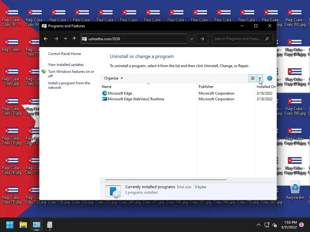The width and height of the screenshot is (310, 232).
Task: Click the Control Panel taskbar icon
Action: coord(37,225)
